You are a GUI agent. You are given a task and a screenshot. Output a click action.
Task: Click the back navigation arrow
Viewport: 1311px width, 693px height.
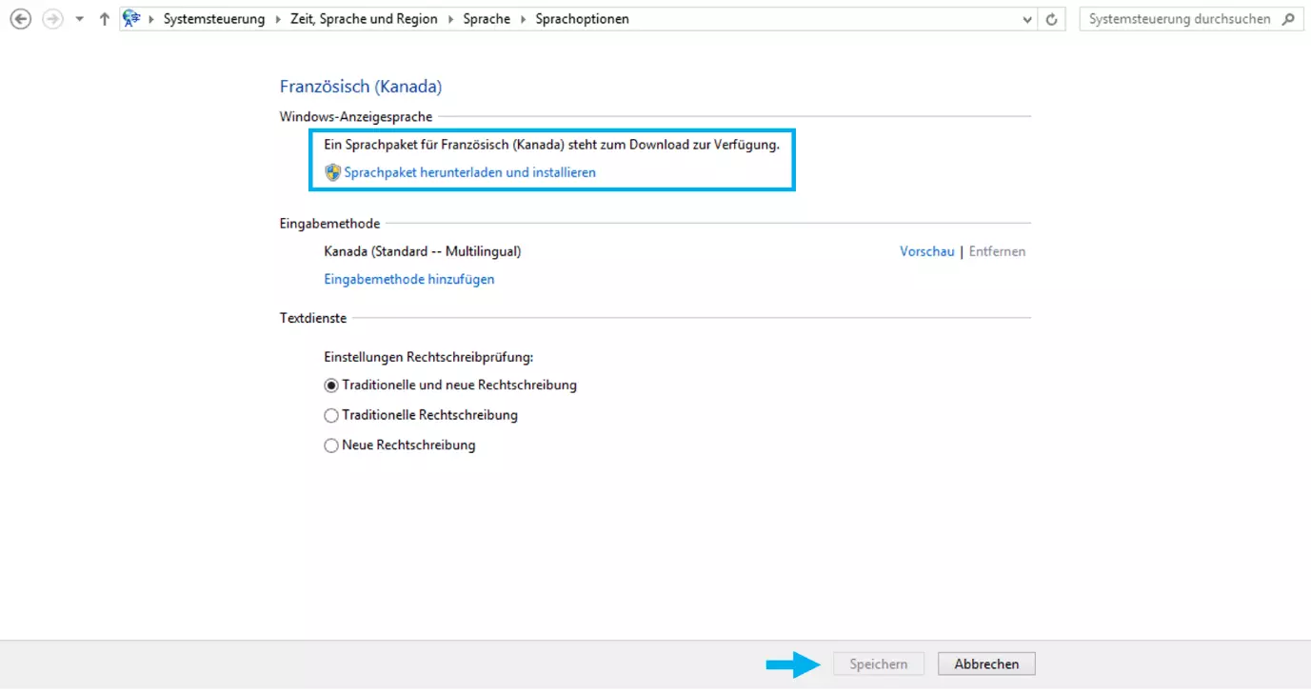pos(20,19)
